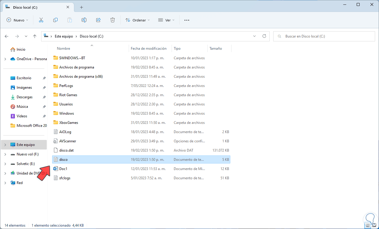Image resolution: width=379 pixels, height=229 pixels.
Task: Click the Imágenes pictures icon
Action: pyautogui.click(x=13, y=88)
